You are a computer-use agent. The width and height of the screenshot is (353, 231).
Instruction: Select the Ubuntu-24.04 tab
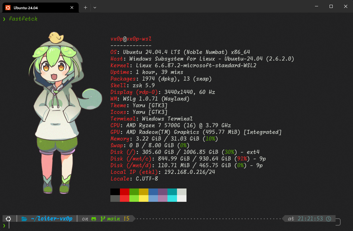[41, 8]
